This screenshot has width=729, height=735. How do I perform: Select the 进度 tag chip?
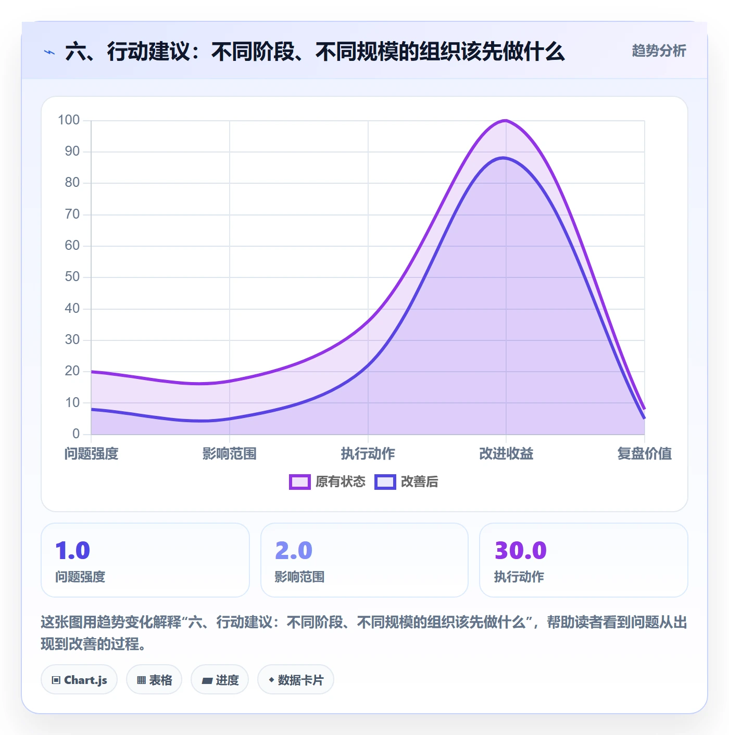click(220, 680)
